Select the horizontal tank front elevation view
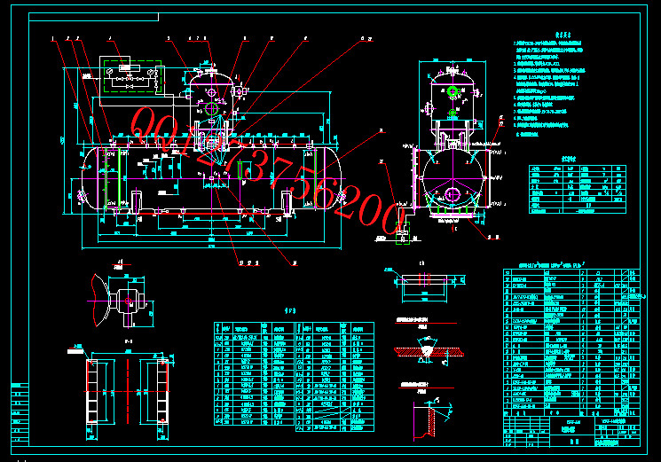This screenshot has width=661, height=462. click(x=211, y=177)
